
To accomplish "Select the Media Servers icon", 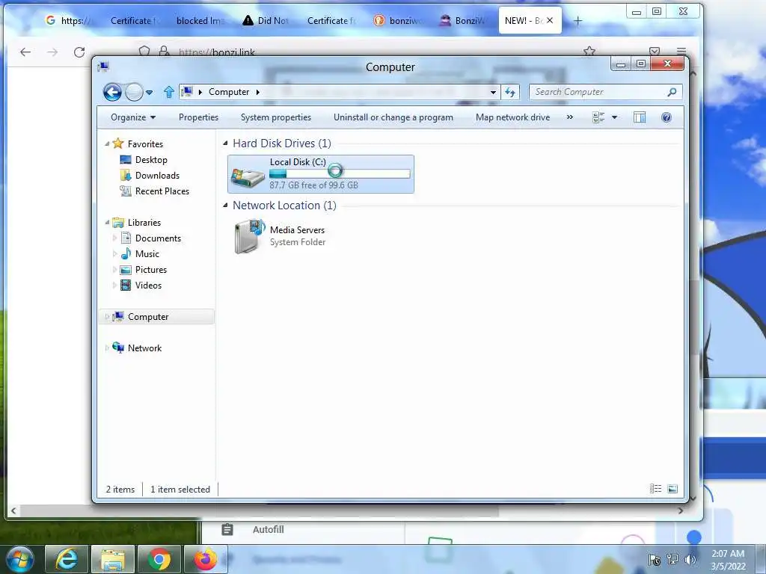I will tap(249, 236).
